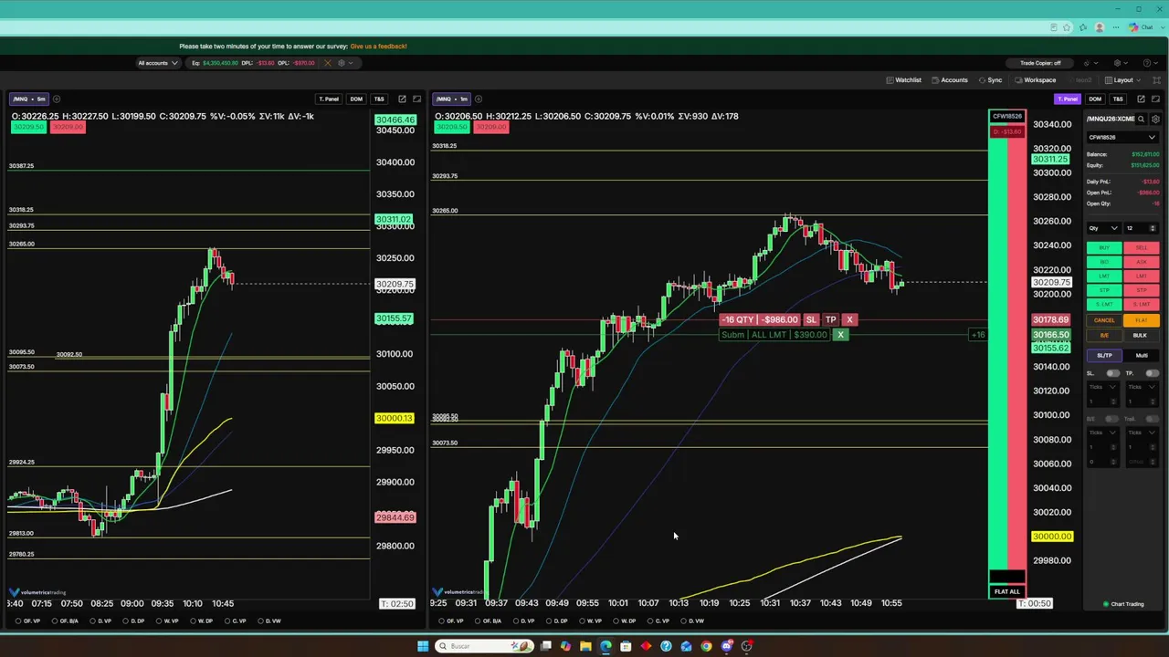1169x657 pixels.
Task: Open the Give us a feedback link
Action: [x=378, y=47]
